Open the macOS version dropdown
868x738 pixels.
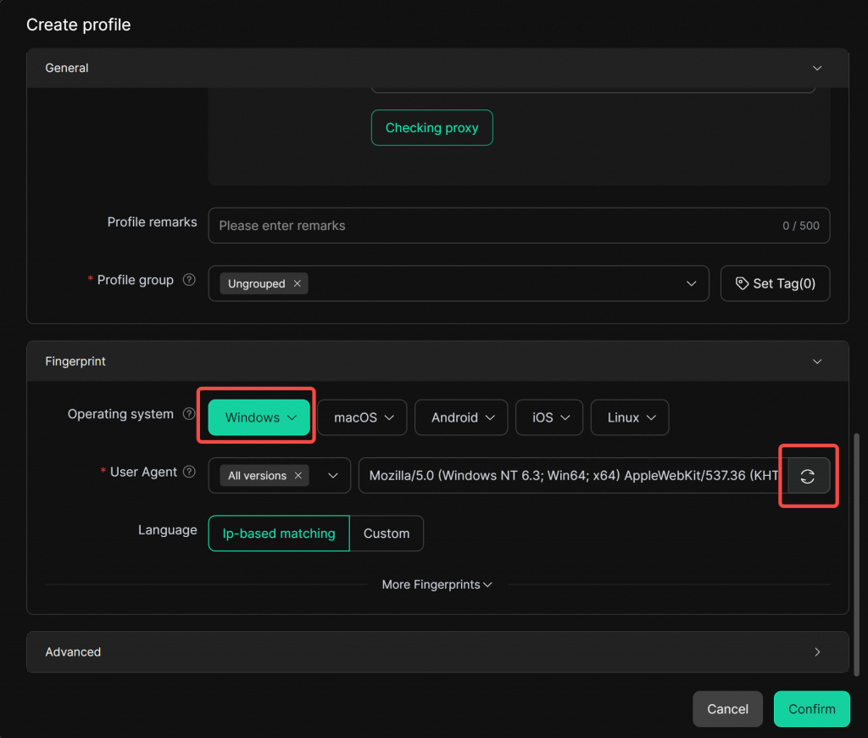click(x=362, y=417)
